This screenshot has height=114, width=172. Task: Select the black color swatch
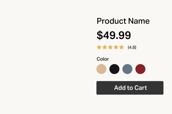pos(114,69)
